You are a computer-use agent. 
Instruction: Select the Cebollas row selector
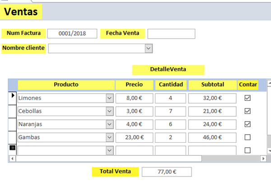pos(13,111)
